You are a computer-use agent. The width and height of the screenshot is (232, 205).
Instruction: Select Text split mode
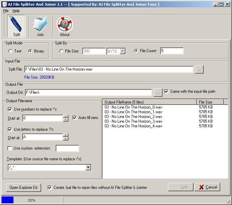11,51
